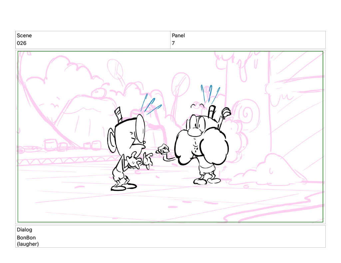Viewport: 341px width, 263px height.
Task: Click the (laugher) dialog note
Action: pos(28,244)
